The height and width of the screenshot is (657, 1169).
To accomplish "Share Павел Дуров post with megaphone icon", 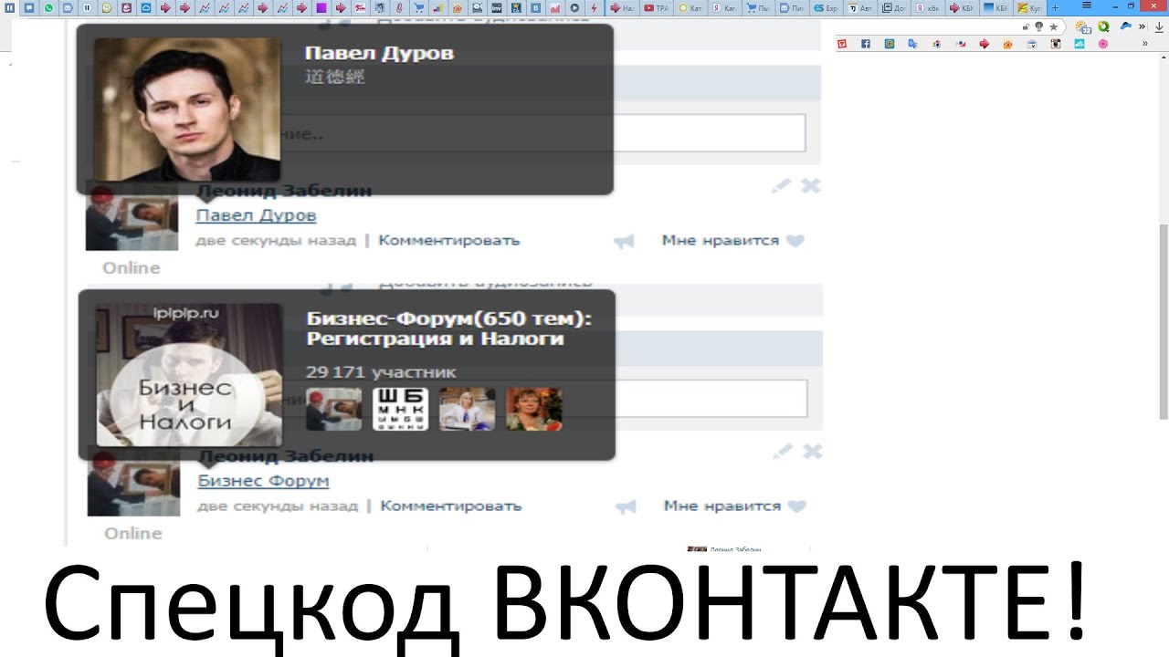I will coord(625,242).
